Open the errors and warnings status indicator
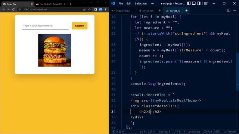239x134 pixels. pos(118,131)
